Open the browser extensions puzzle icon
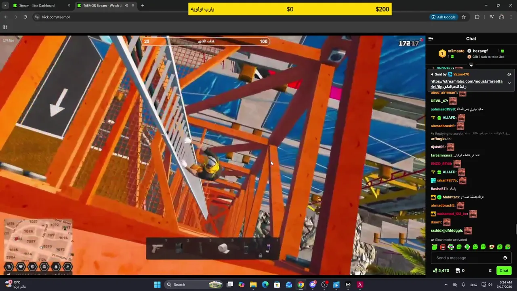This screenshot has width=517, height=291. click(x=477, y=17)
